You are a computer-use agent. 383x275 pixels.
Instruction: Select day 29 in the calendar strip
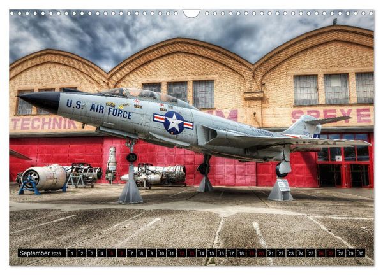(x=351, y=253)
